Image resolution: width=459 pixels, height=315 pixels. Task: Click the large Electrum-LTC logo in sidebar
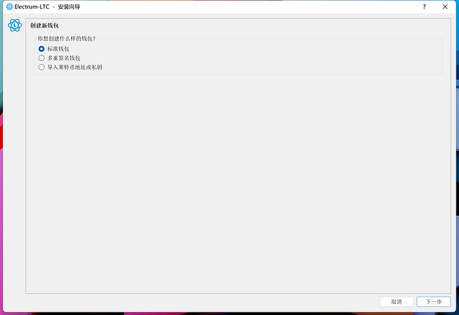tap(14, 25)
